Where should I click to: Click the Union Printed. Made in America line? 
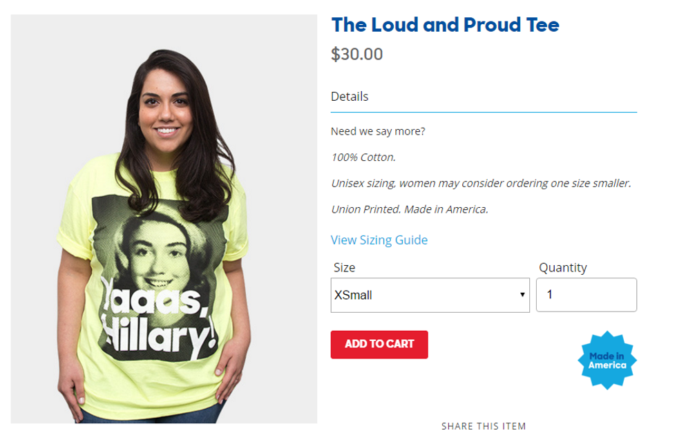pos(409,209)
